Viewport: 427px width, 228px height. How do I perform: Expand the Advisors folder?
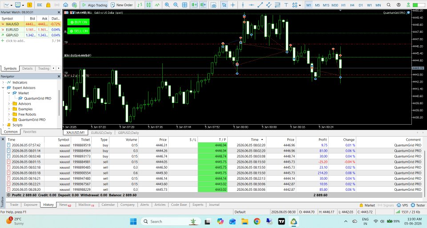click(x=8, y=104)
